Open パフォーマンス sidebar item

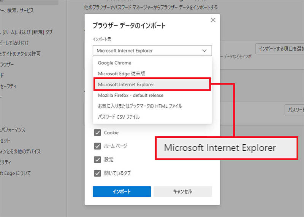[13, 130]
